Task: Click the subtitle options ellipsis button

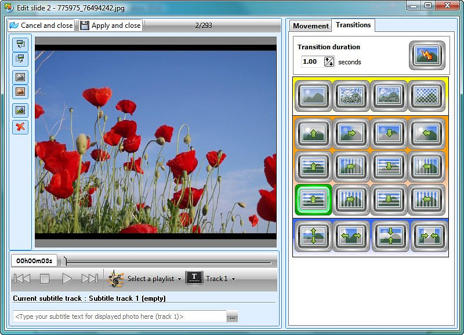Action: (x=232, y=316)
